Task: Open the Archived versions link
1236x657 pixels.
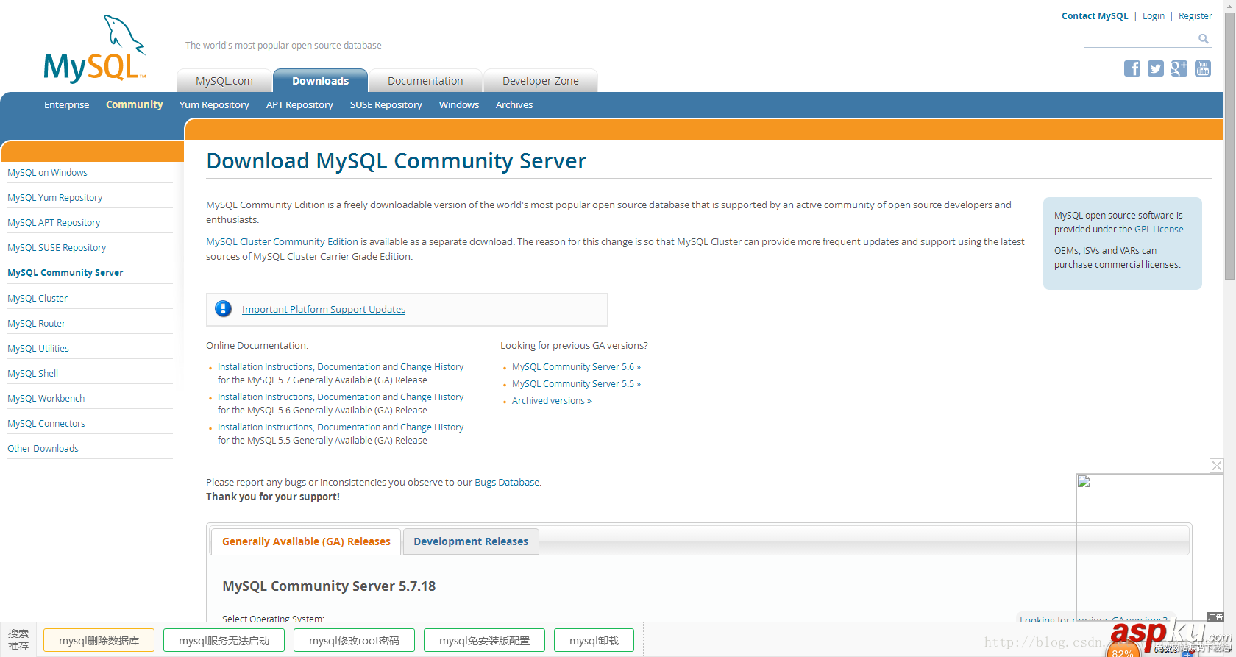Action: tap(552, 401)
